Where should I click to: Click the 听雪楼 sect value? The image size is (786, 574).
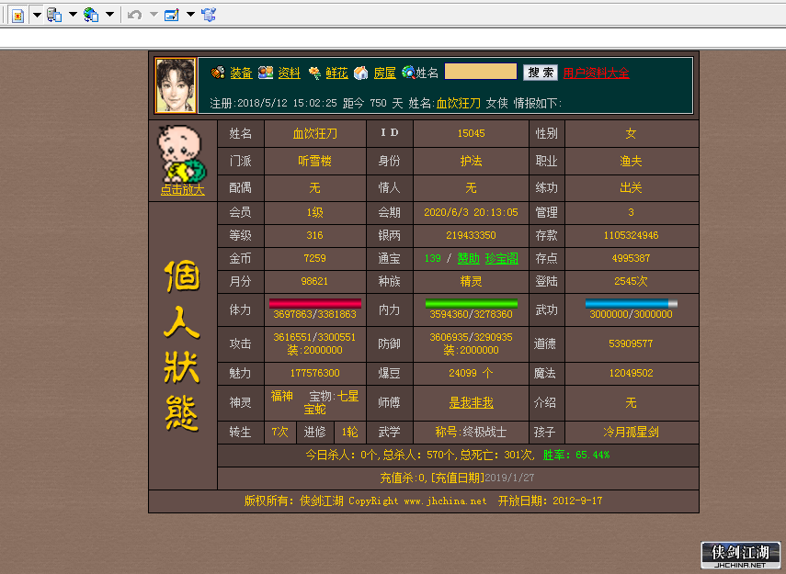tap(314, 161)
